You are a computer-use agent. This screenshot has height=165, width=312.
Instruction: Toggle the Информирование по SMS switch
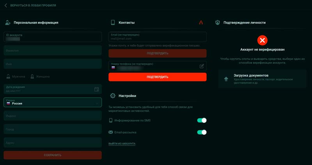point(202,120)
